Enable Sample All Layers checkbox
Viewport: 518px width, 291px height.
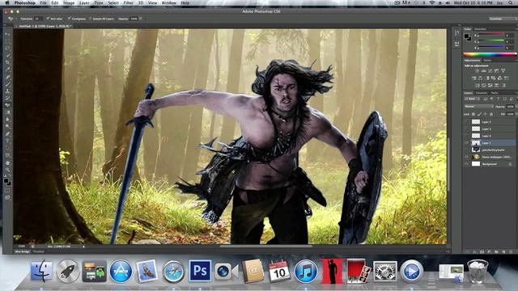click(90, 19)
